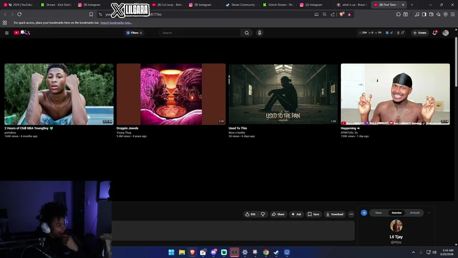Switch to the Views tab
458x258 pixels.
tap(378, 213)
